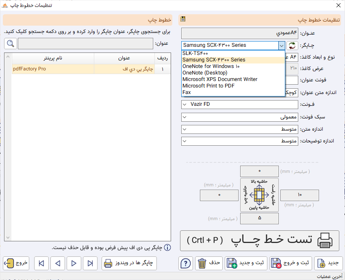Click the عنوان title field containing A4 عمودي

[x=240, y=33]
